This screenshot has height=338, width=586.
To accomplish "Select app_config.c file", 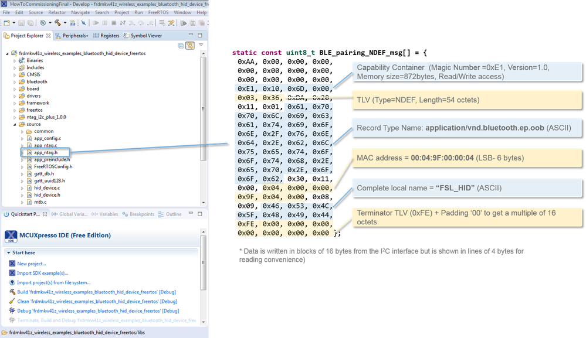I will pyautogui.click(x=48, y=138).
